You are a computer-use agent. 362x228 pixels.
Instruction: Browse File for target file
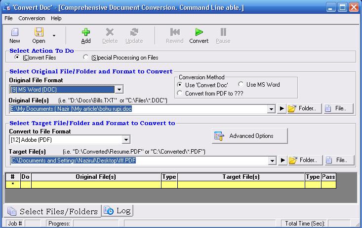(x=339, y=160)
